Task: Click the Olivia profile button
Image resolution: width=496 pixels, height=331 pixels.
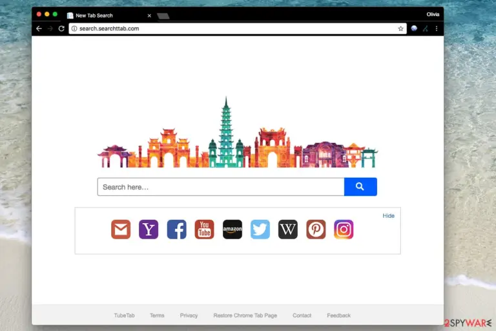Action: [433, 14]
